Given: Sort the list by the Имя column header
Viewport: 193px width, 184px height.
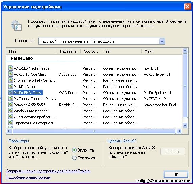Looking at the screenshot, I should (x=32, y=51).
